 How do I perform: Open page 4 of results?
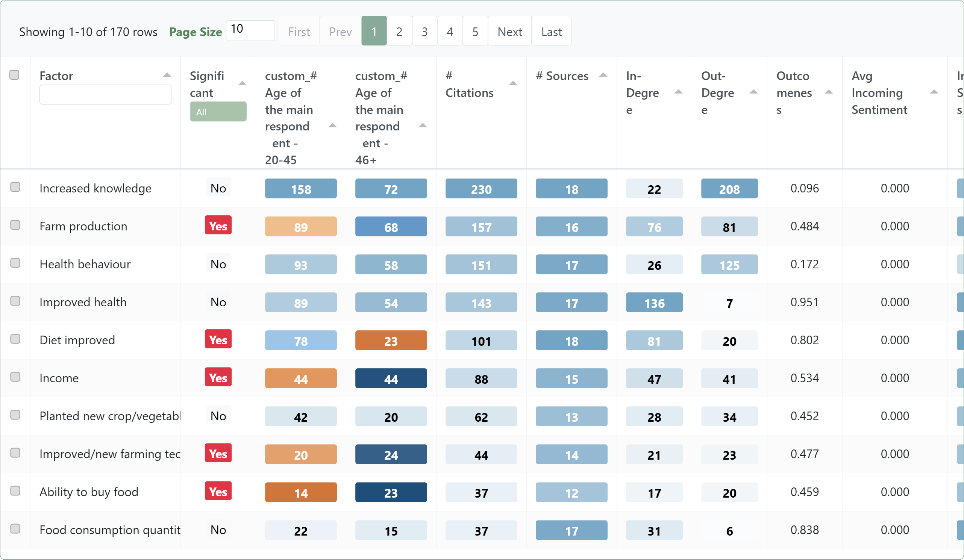tap(450, 31)
